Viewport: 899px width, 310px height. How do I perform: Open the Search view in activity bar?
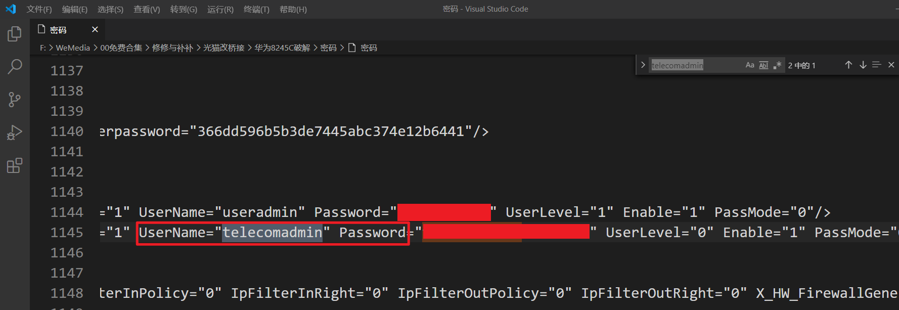(15, 66)
